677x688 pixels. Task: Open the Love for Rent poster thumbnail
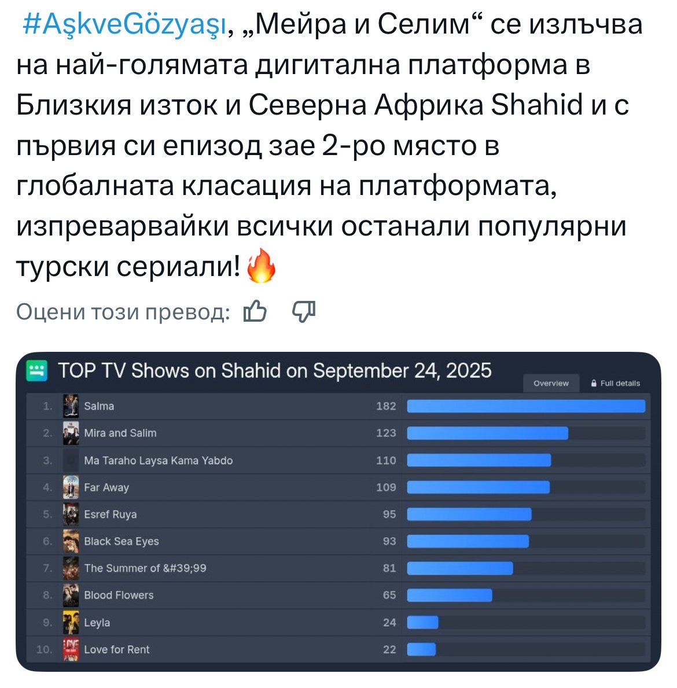coord(71,649)
